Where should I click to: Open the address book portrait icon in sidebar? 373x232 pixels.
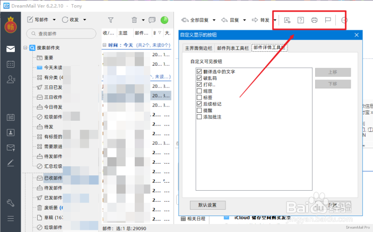(x=11, y=132)
